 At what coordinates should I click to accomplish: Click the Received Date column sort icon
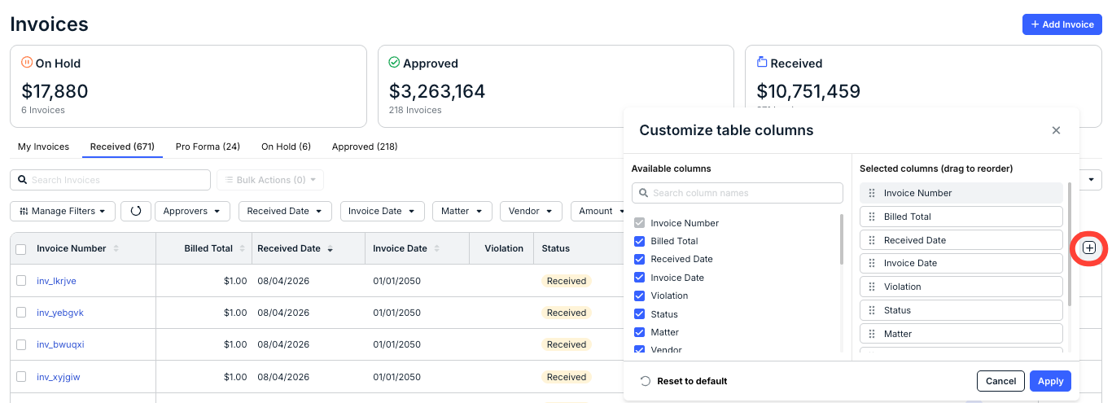331,248
